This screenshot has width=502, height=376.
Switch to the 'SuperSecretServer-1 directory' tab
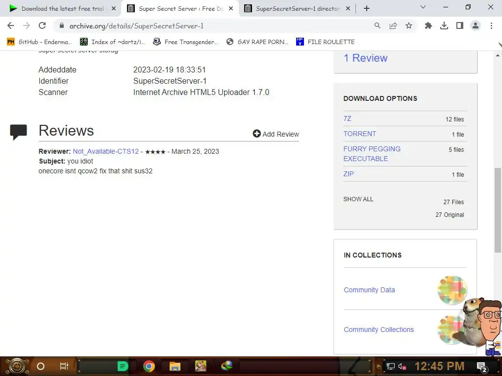[x=297, y=9]
